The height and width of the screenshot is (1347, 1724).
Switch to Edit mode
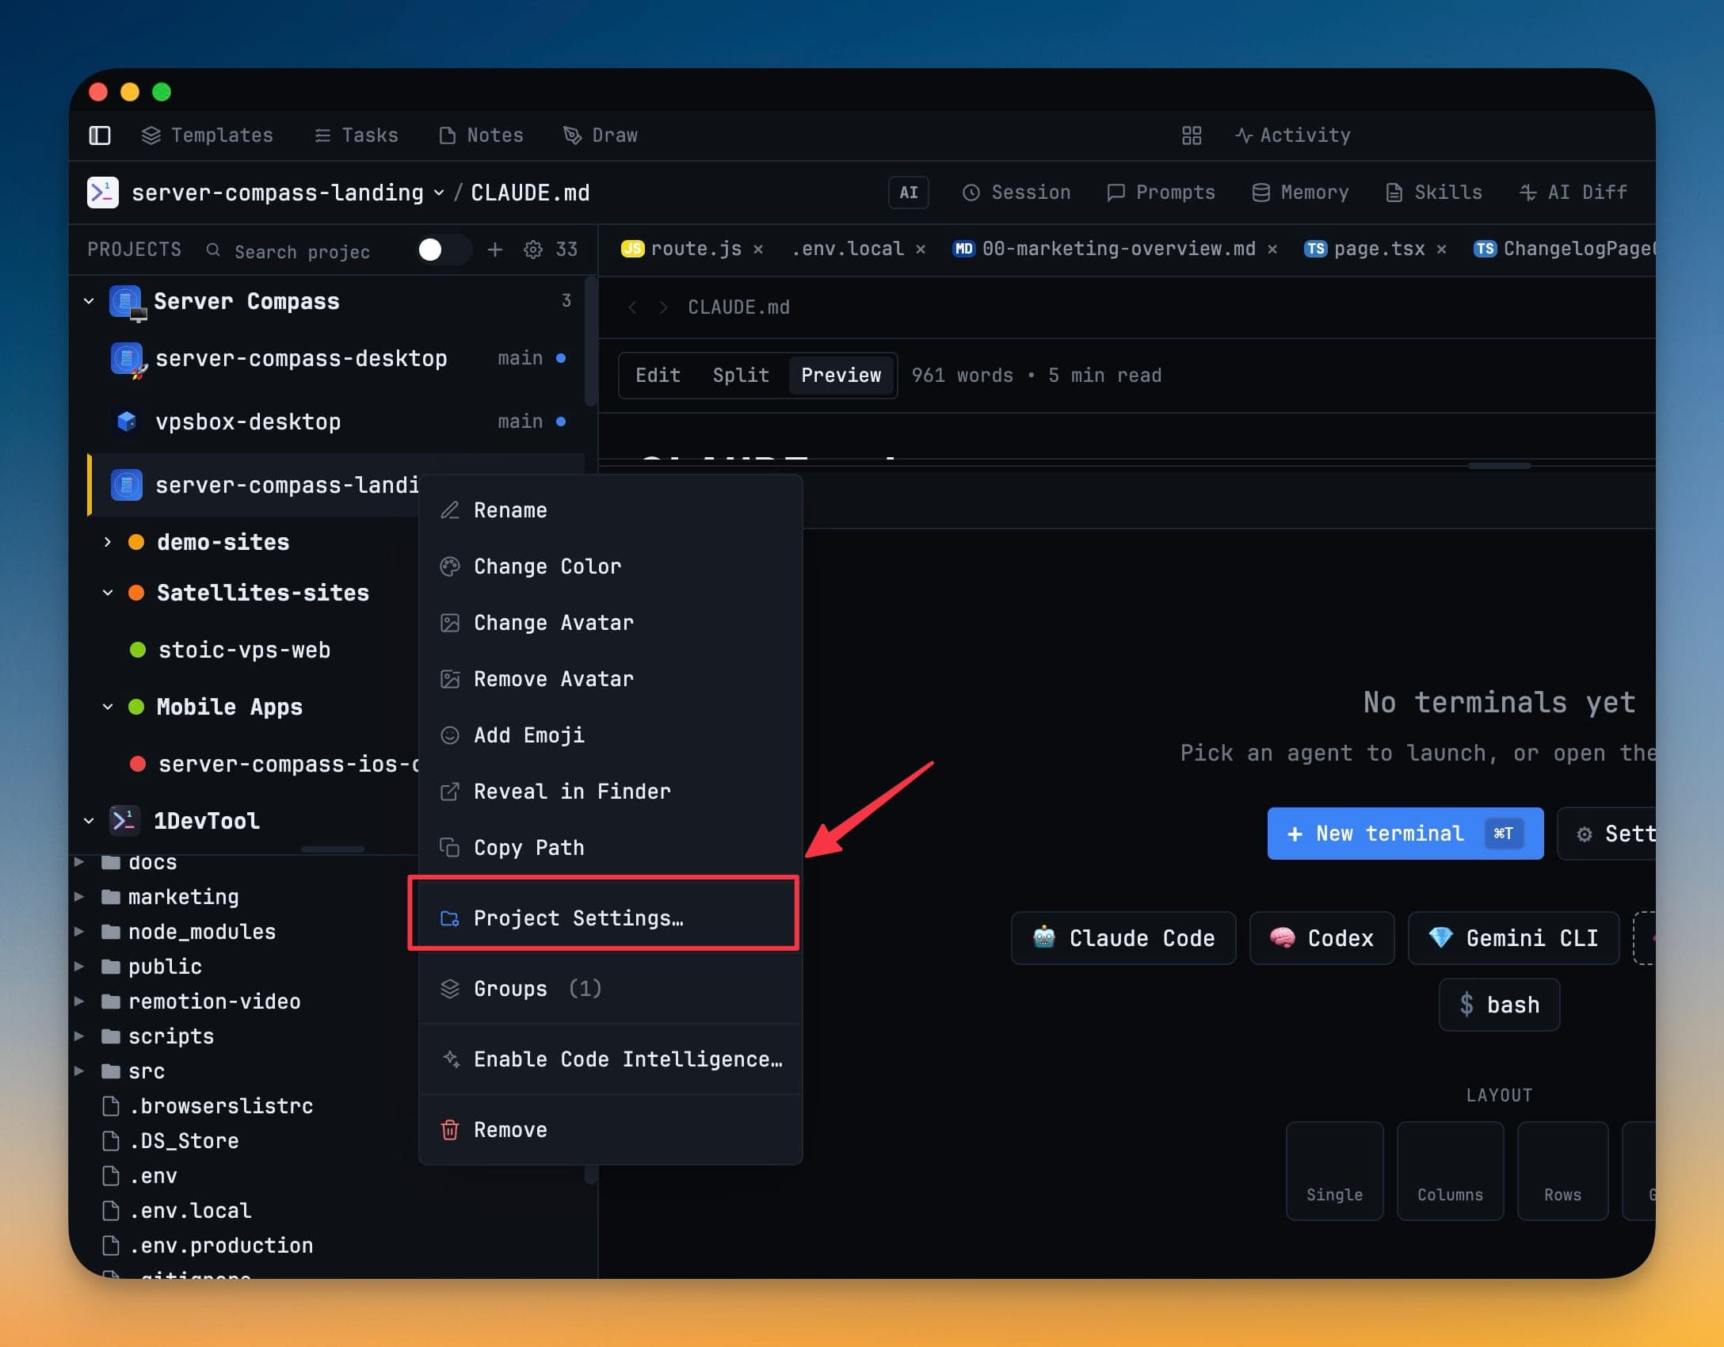tap(658, 376)
